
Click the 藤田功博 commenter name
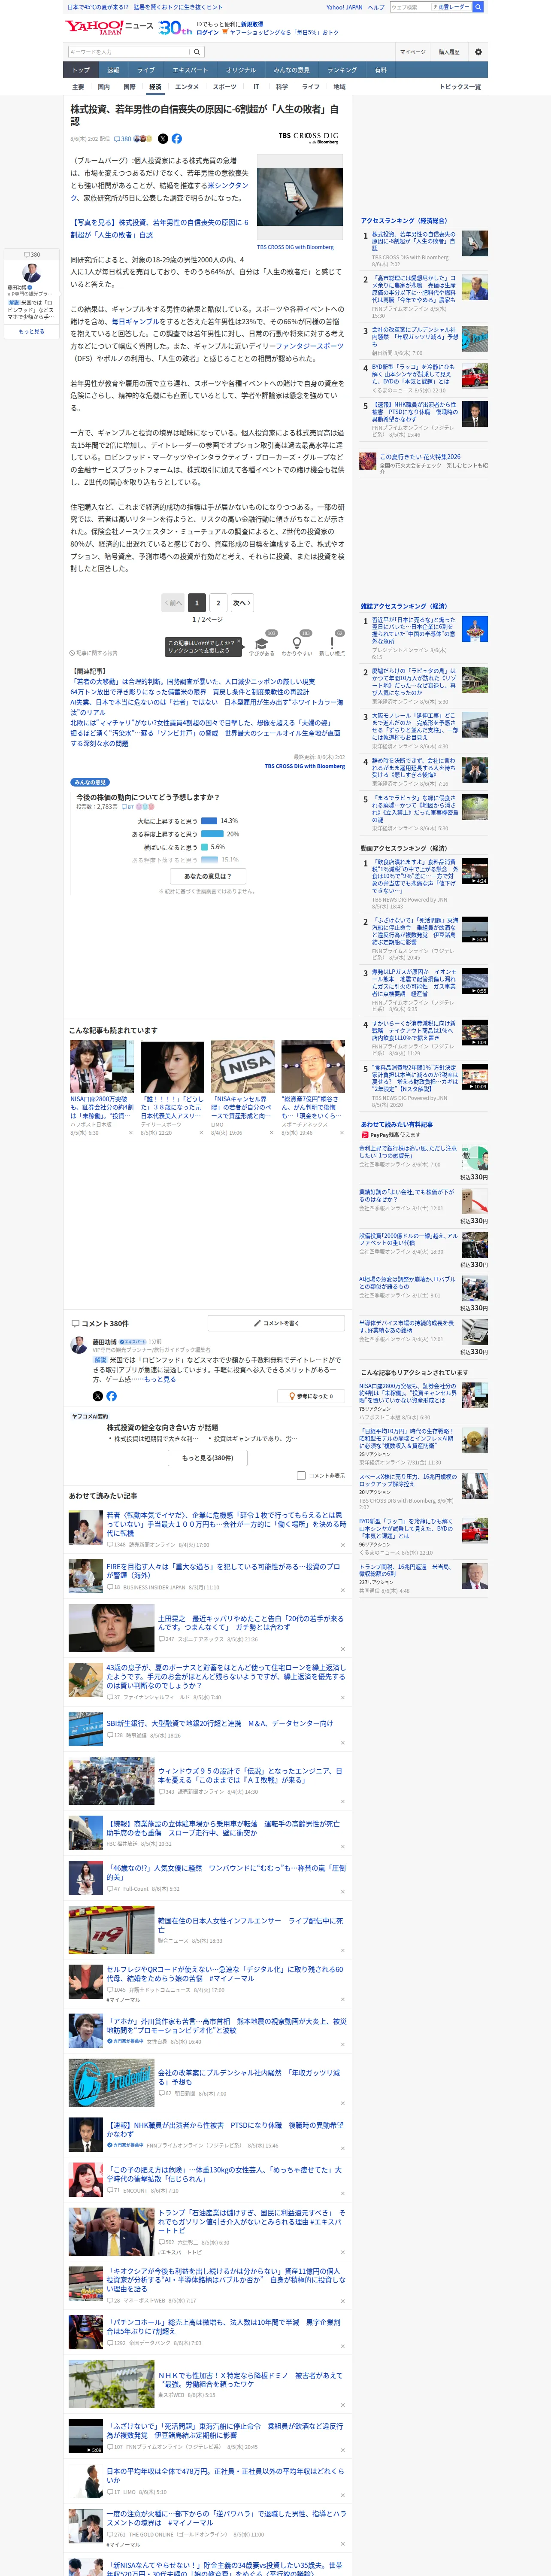(105, 1342)
